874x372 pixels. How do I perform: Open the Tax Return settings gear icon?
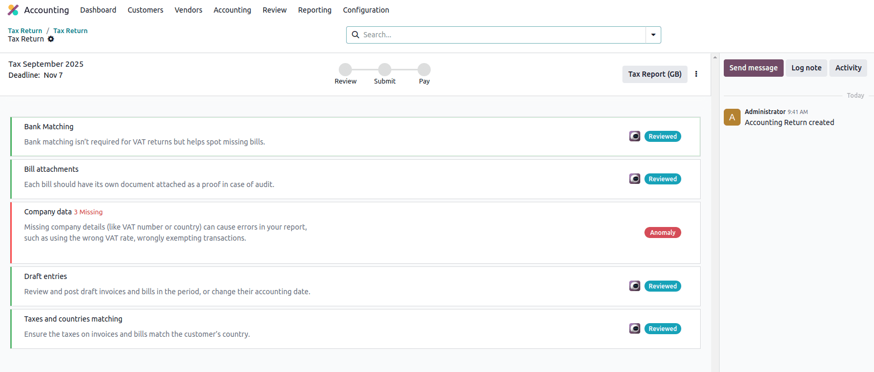[x=51, y=39]
